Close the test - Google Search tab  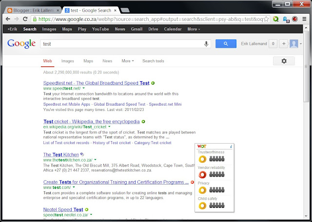115,10
